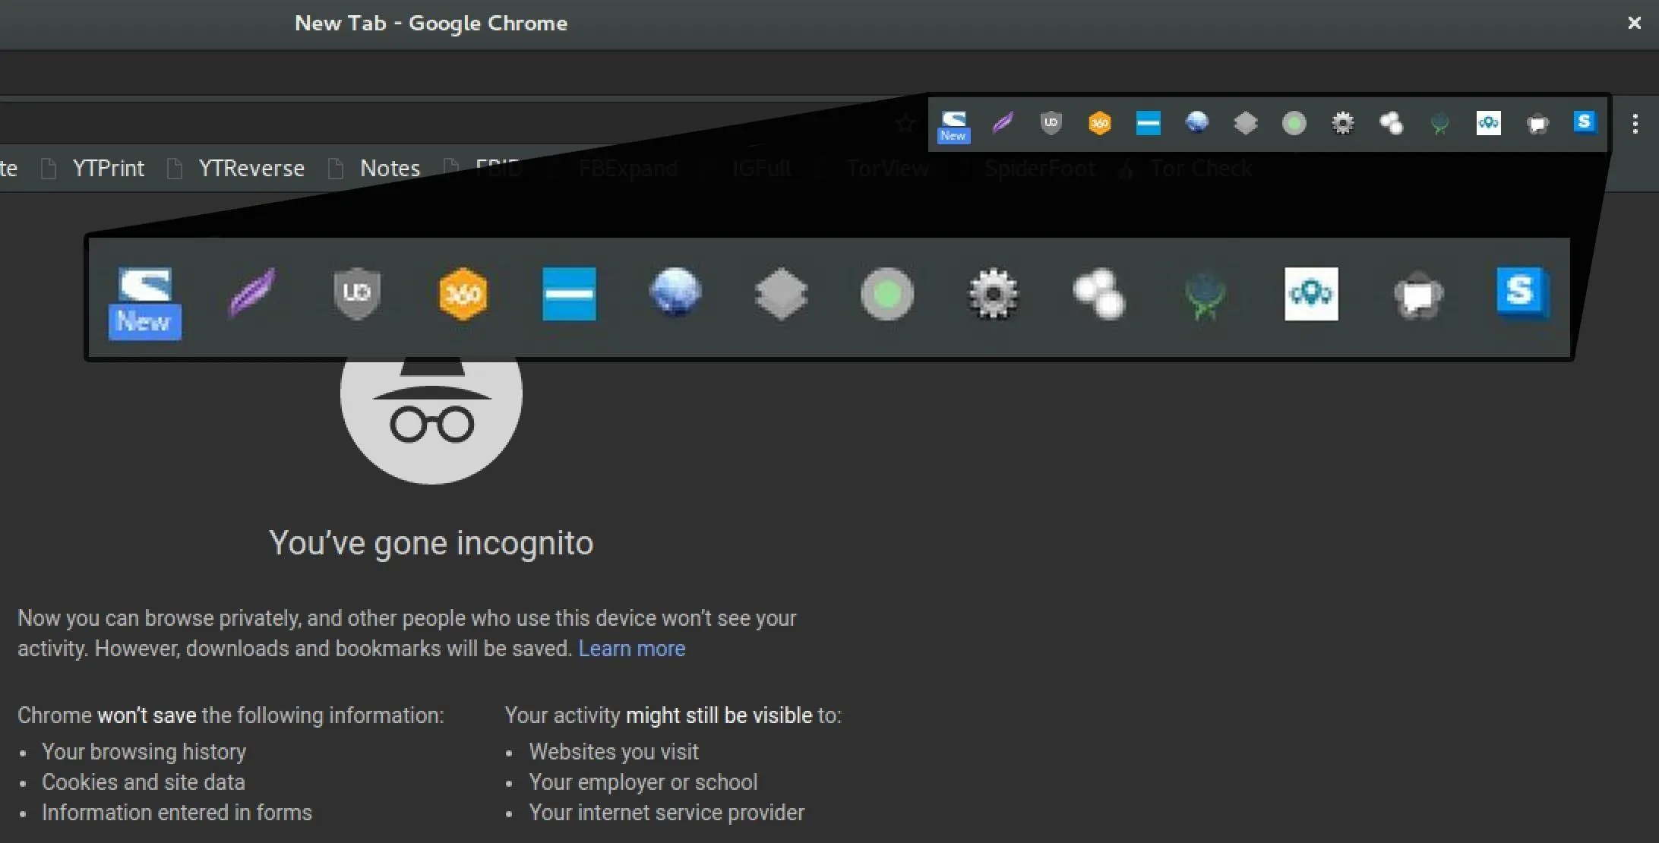
Task: Click the dark green plant extension icon in browser toolbar
Action: pyautogui.click(x=1439, y=124)
